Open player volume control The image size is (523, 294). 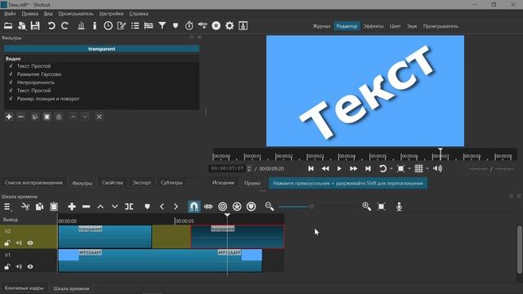point(437,169)
